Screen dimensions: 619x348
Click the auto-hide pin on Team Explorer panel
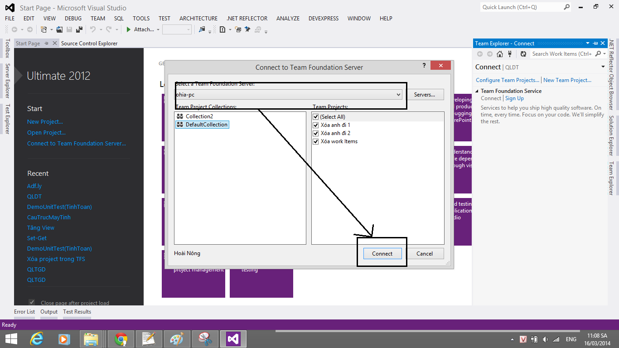[x=595, y=43]
